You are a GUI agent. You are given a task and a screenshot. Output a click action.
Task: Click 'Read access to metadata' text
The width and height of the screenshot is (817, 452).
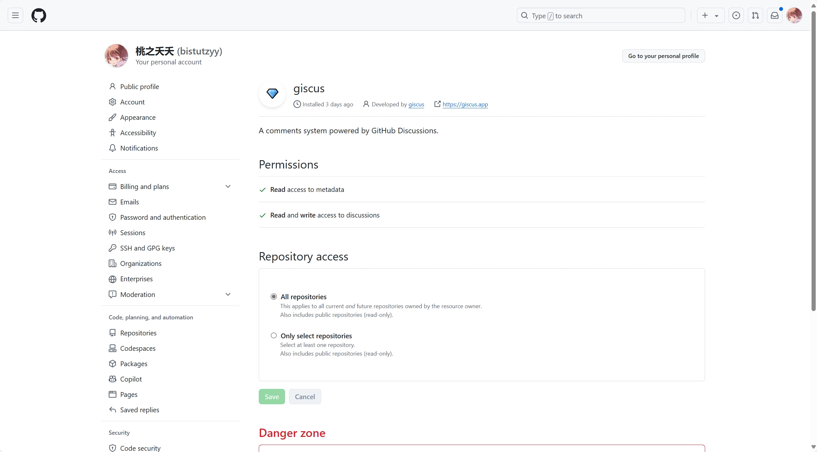pos(307,190)
